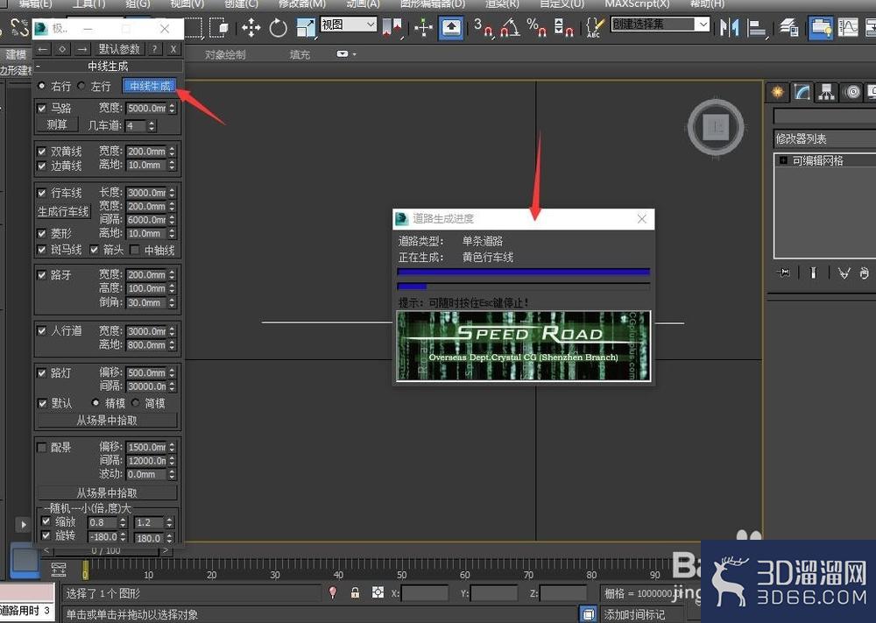Click the 默认参数 button
Screen dimensions: 876x623
(x=119, y=49)
